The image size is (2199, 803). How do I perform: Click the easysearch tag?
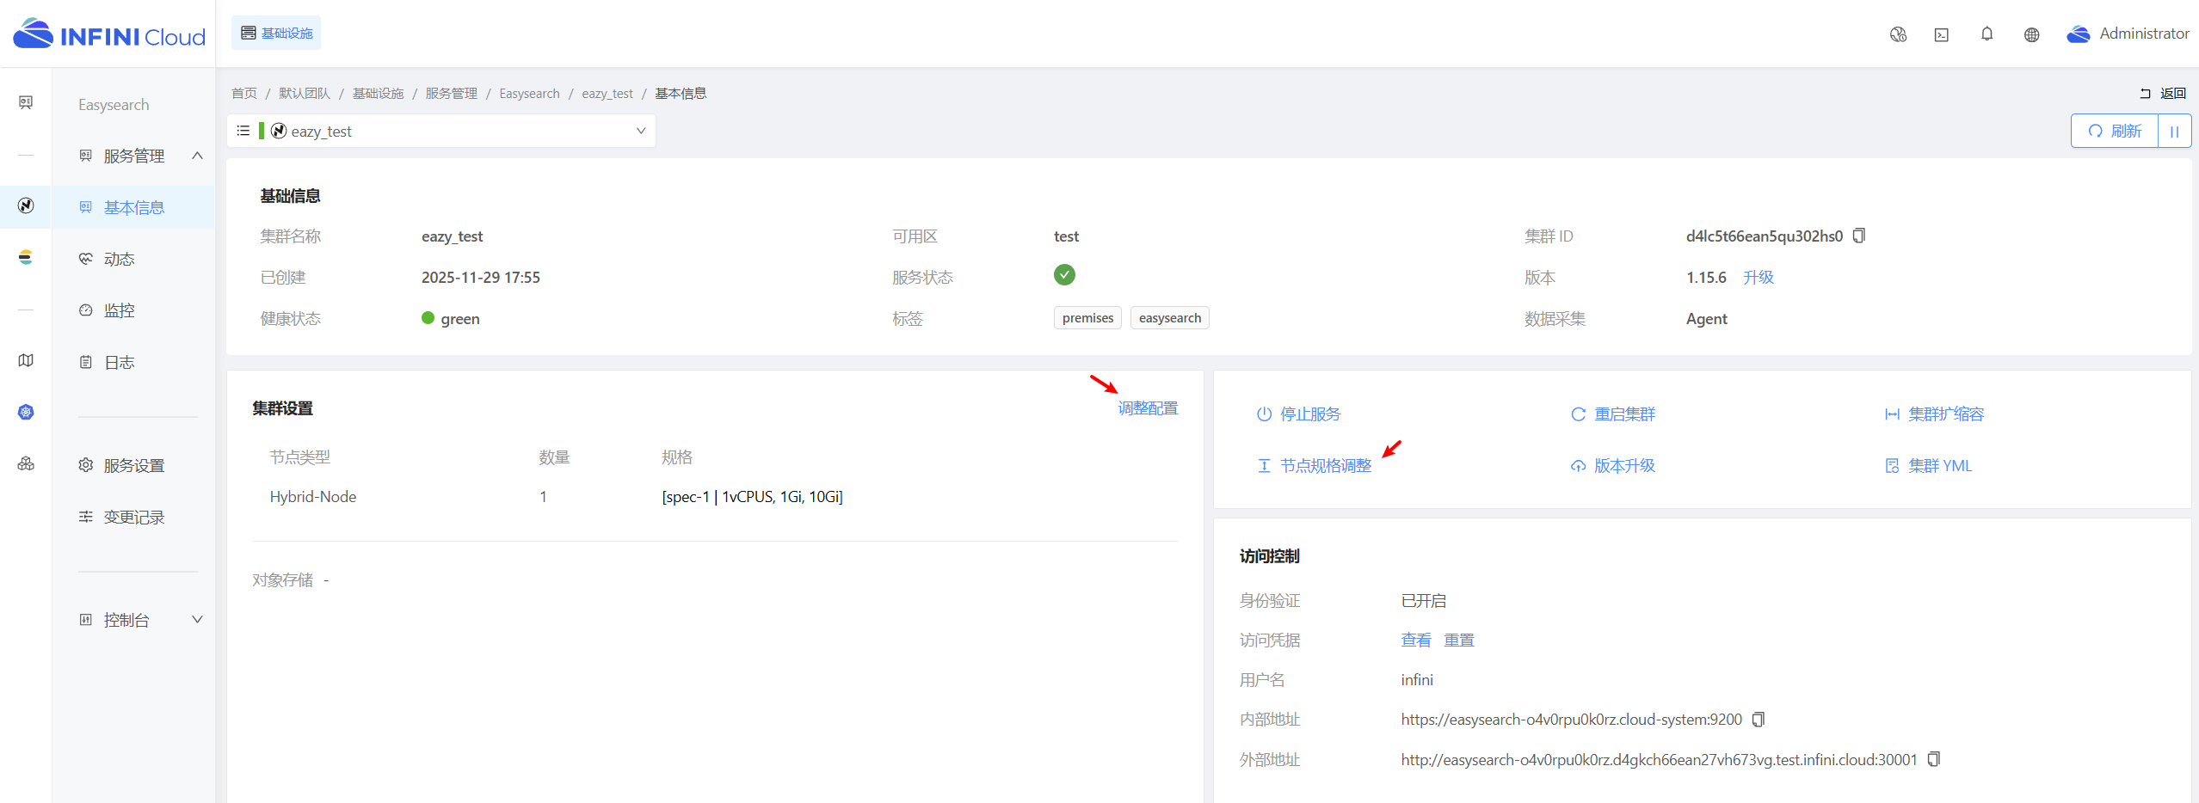coord(1170,318)
